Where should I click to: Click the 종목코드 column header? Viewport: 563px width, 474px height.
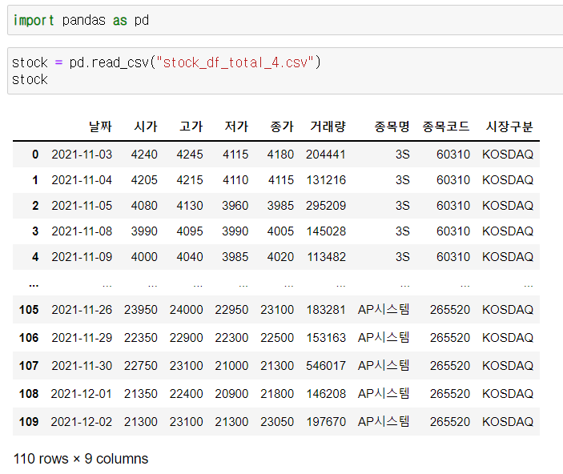coord(446,127)
